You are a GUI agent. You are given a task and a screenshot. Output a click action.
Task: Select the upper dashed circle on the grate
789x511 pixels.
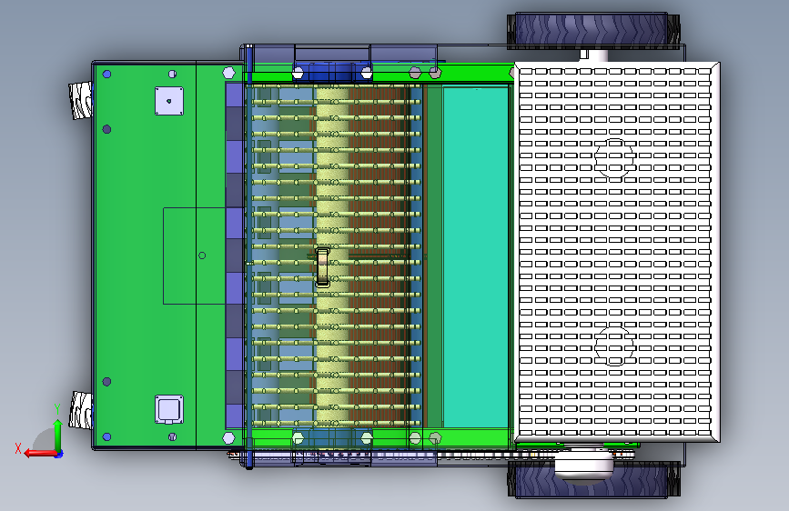click(614, 158)
